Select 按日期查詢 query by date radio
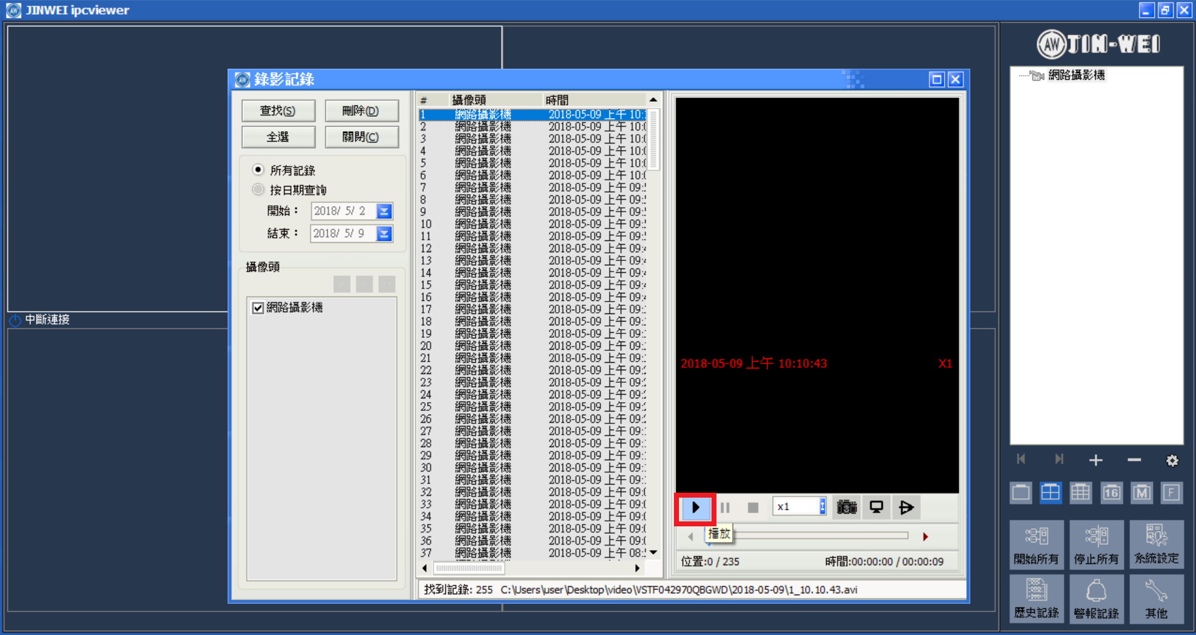Image resolution: width=1196 pixels, height=635 pixels. point(258,189)
